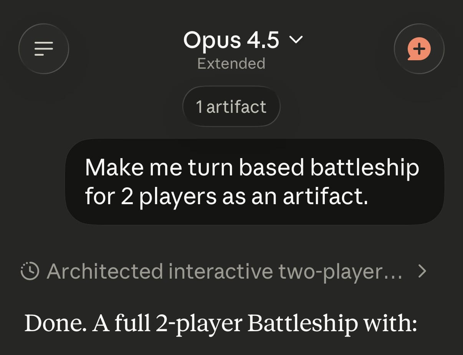Click the word Battleship in the response

(x=303, y=324)
